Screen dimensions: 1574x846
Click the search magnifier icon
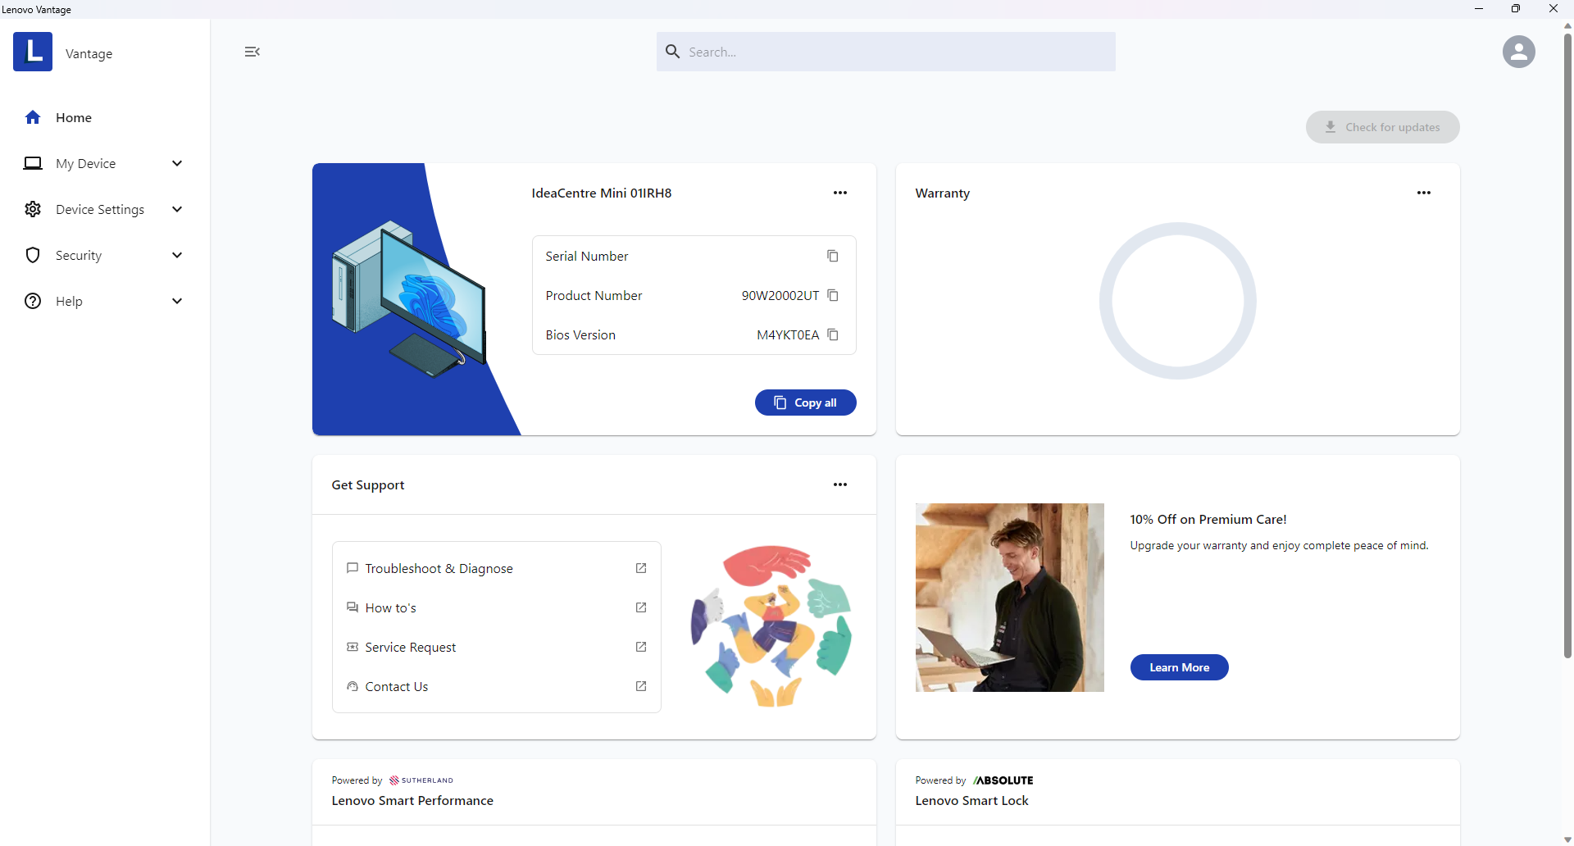pyautogui.click(x=673, y=52)
